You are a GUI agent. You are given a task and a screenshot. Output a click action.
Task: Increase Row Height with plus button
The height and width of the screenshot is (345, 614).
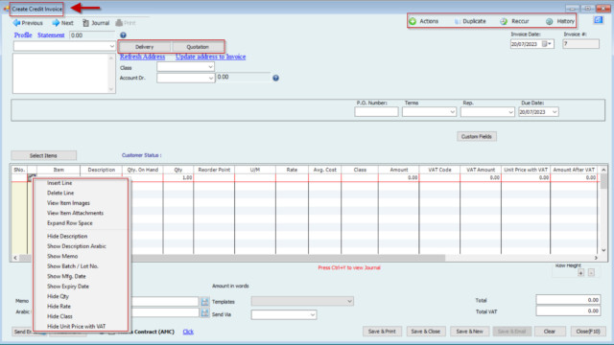(580, 272)
